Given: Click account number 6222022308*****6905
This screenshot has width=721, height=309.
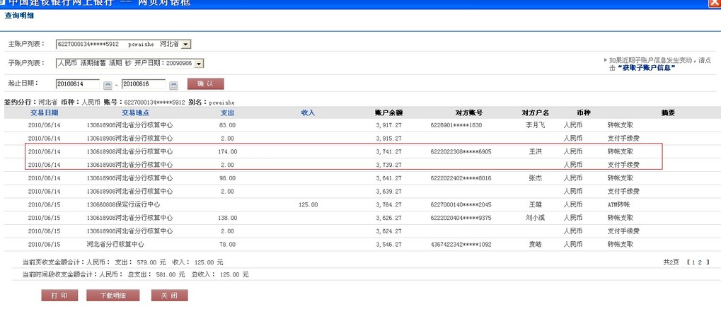Looking at the screenshot, I should [x=461, y=152].
